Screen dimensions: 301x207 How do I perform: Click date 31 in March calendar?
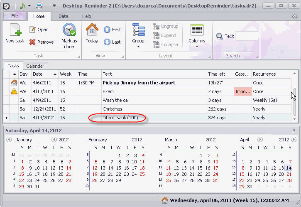click(x=215, y=180)
